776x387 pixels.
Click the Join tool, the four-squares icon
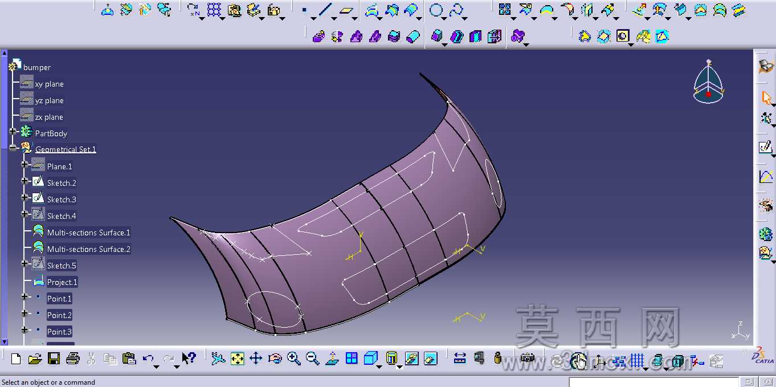tap(504, 10)
